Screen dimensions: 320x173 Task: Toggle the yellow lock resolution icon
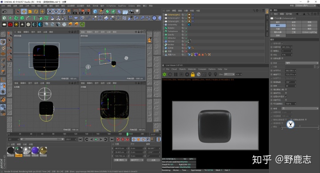coord(192,75)
